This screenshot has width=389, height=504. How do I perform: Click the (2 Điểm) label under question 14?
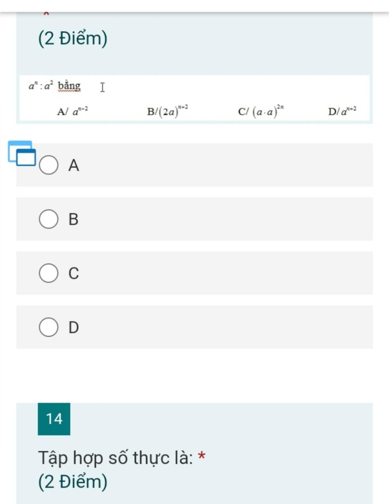point(73,482)
